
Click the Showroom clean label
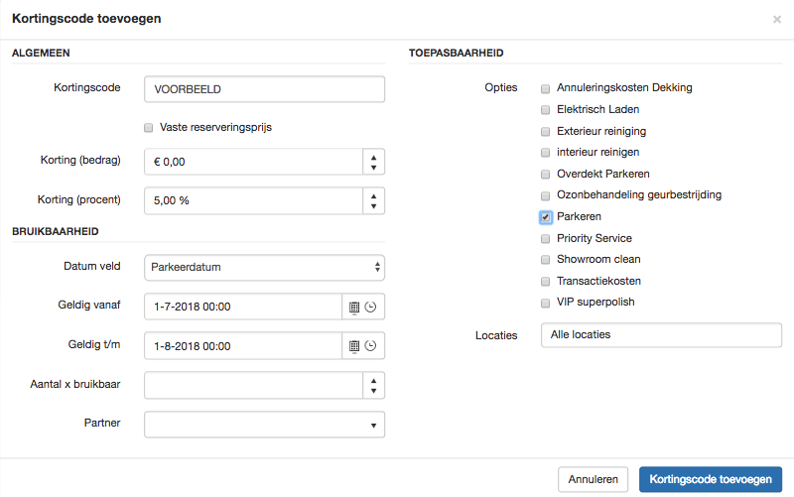point(598,259)
